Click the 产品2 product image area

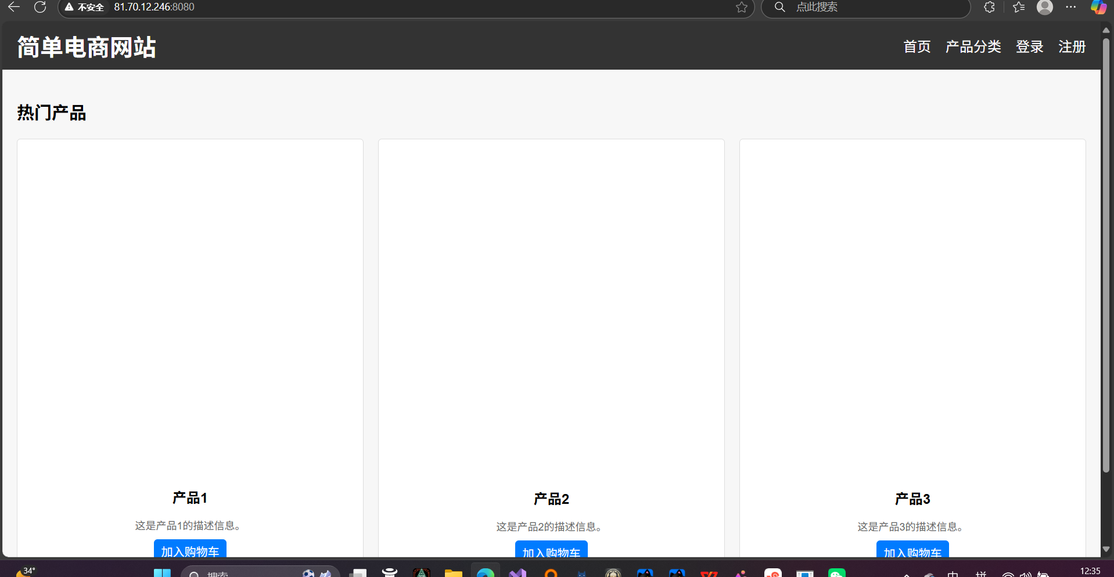(551, 312)
